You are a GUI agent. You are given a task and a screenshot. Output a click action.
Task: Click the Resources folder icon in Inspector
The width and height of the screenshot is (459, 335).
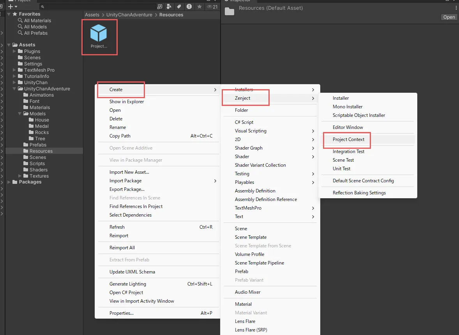tap(229, 12)
